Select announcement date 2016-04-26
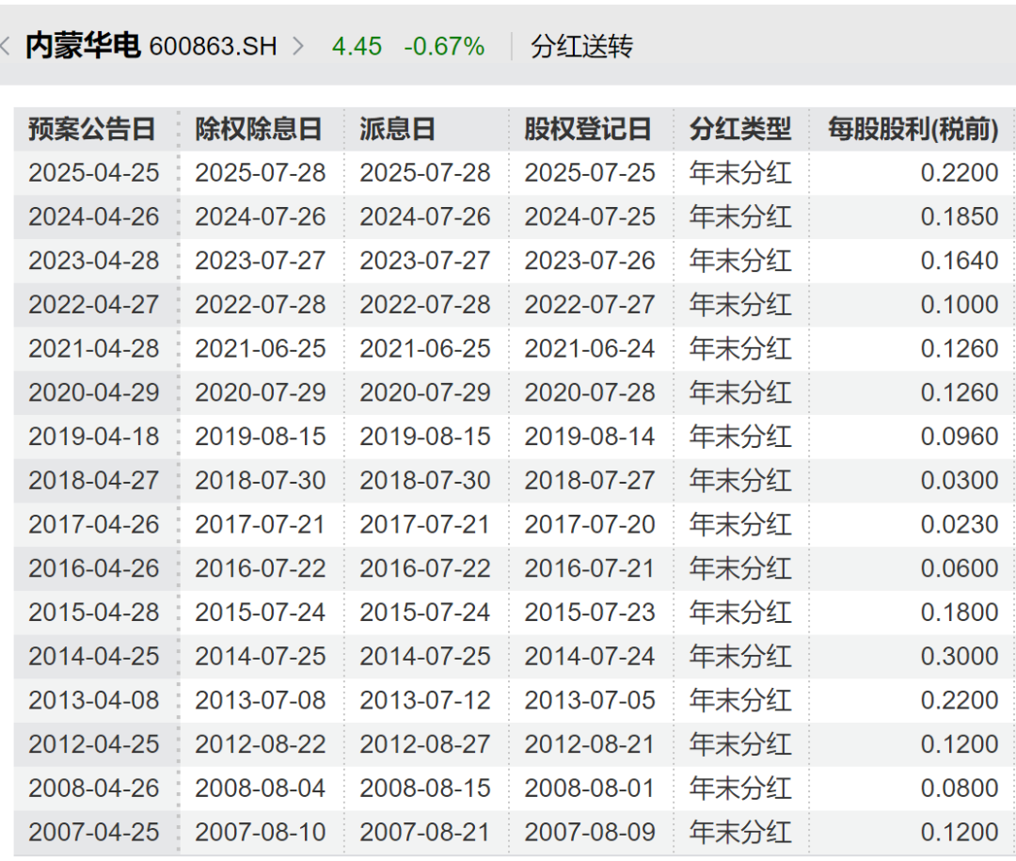The height and width of the screenshot is (861, 1016). 94,568
